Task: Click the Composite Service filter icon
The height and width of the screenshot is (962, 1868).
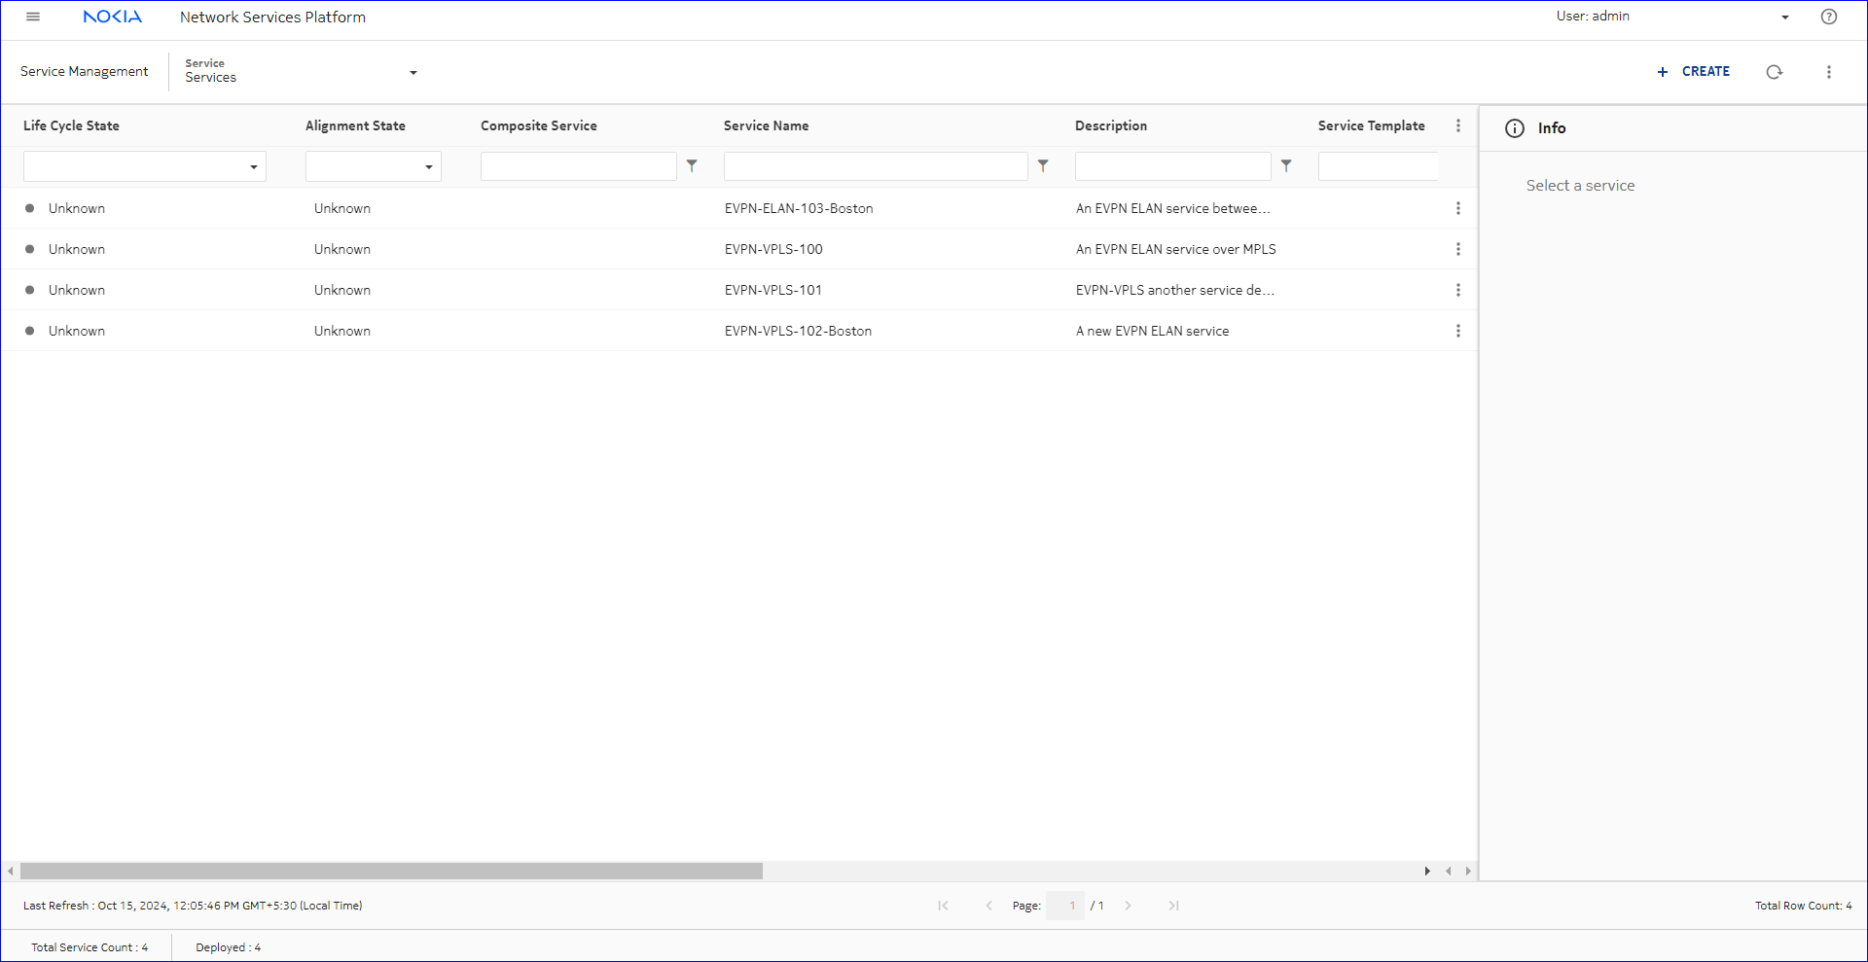Action: tap(692, 166)
